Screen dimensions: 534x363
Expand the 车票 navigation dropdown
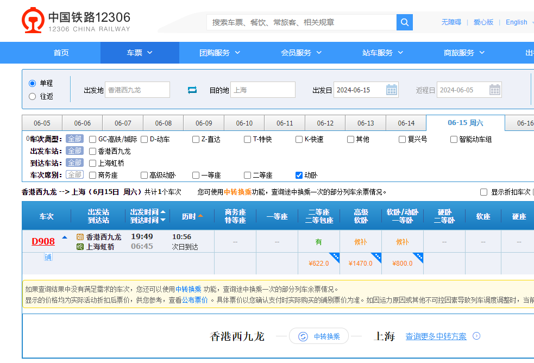[x=140, y=53]
